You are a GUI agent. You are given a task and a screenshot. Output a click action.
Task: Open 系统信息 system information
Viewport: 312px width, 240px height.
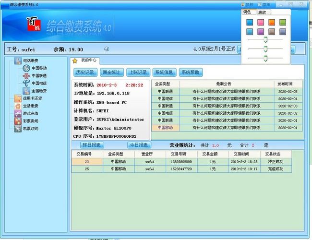[164, 72]
